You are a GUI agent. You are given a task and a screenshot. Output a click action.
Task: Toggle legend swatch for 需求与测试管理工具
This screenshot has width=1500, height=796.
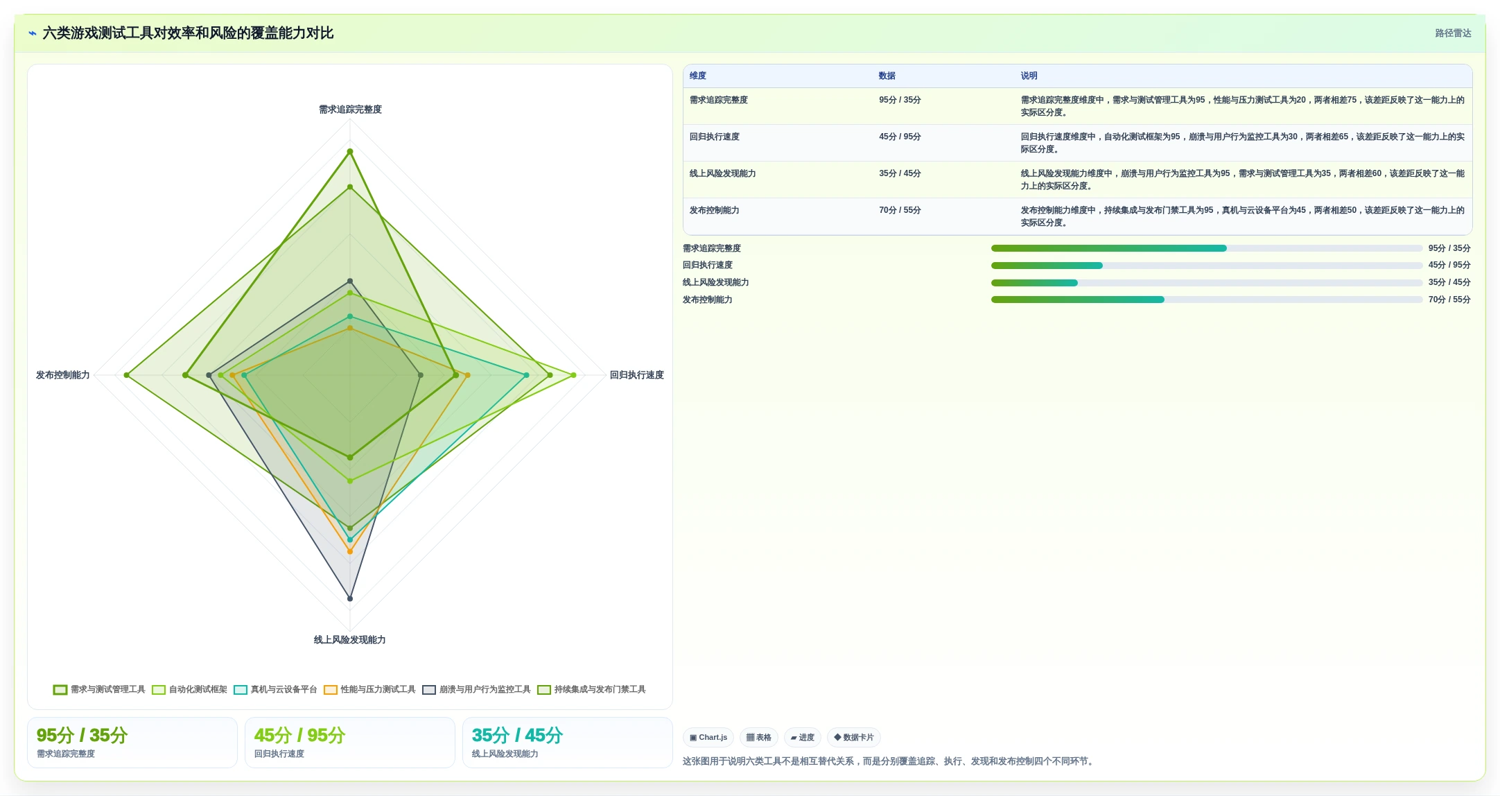click(x=60, y=689)
